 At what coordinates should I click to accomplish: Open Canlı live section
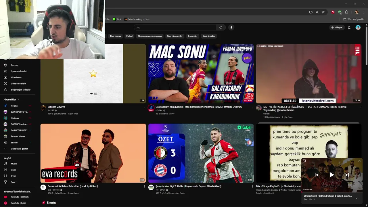[13, 170]
